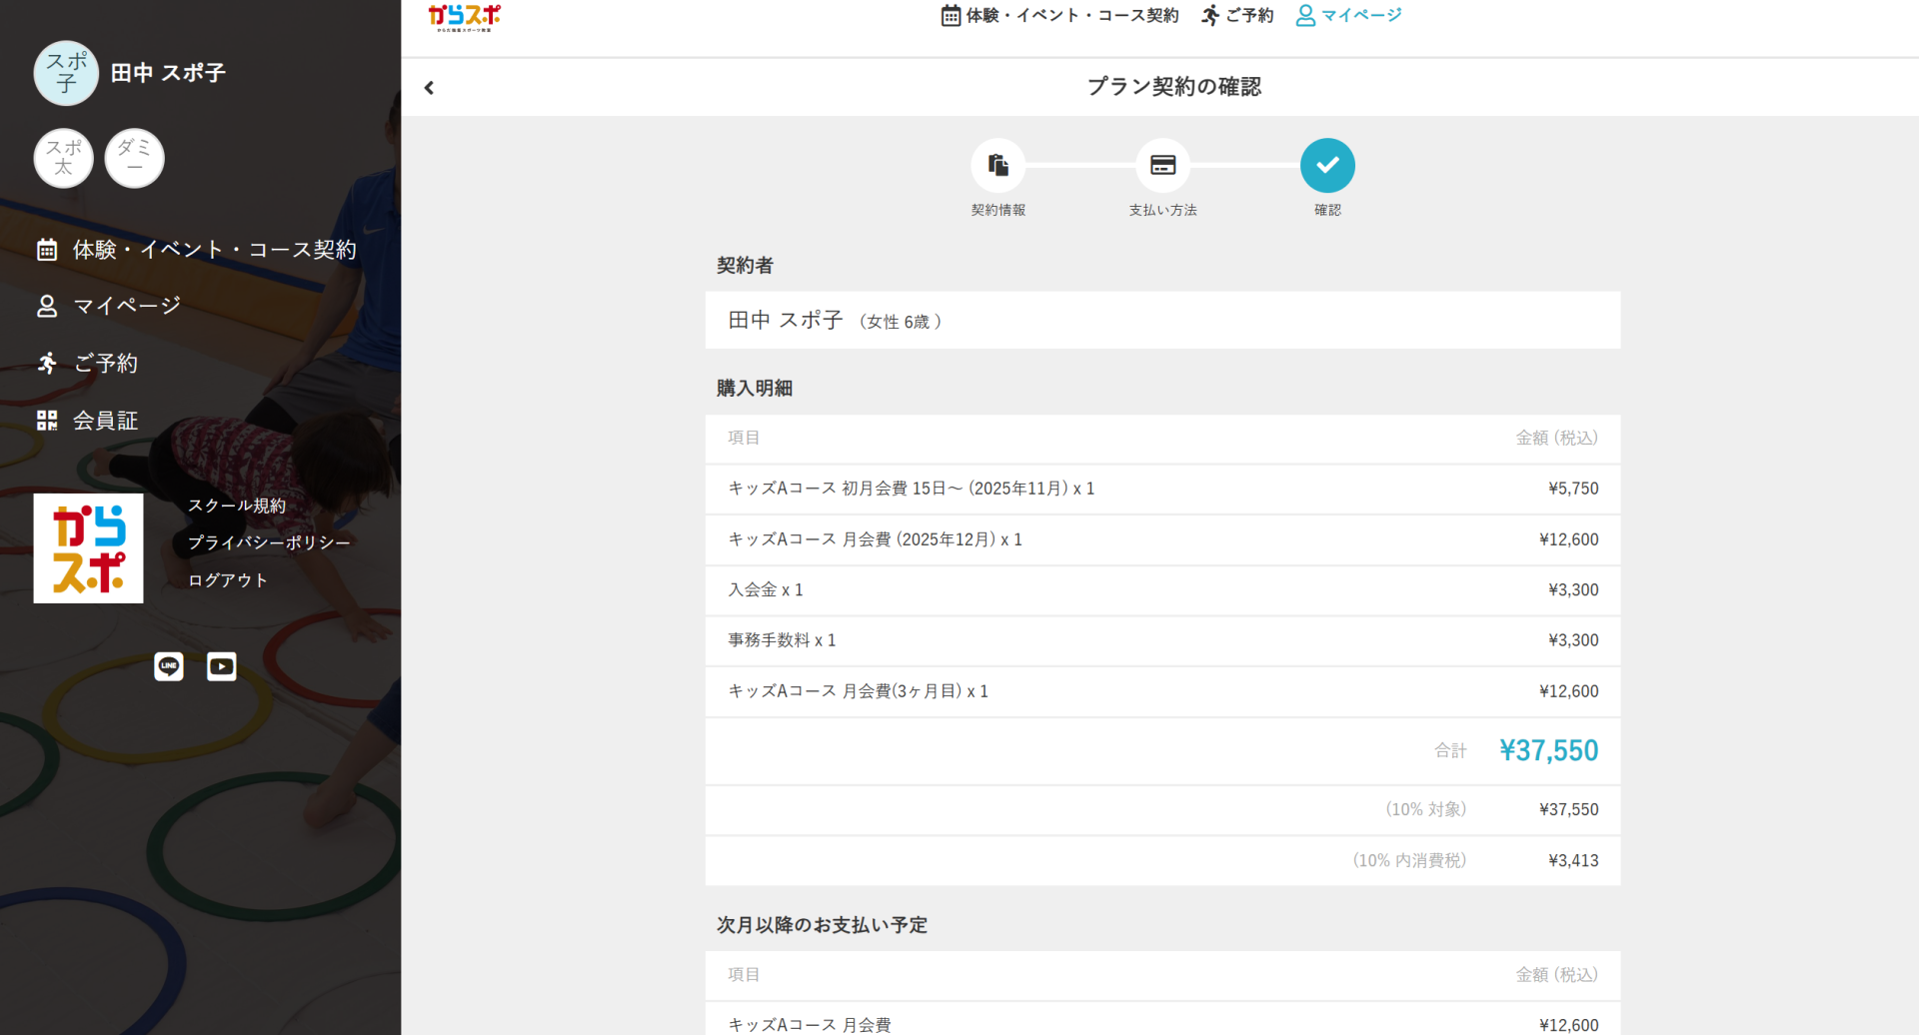Viewport: 1919px width, 1035px height.
Task: Open the スクール規約 link
Action: click(237, 506)
